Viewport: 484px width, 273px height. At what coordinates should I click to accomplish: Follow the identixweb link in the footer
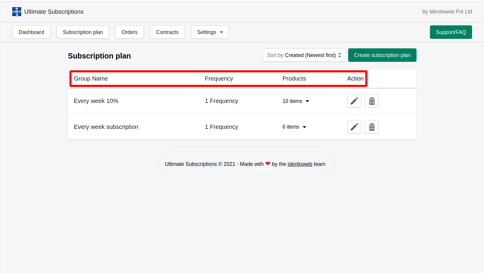pos(300,164)
